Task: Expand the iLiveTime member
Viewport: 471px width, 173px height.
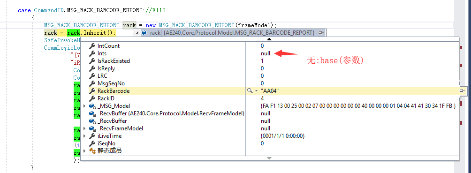Action: click(x=84, y=136)
